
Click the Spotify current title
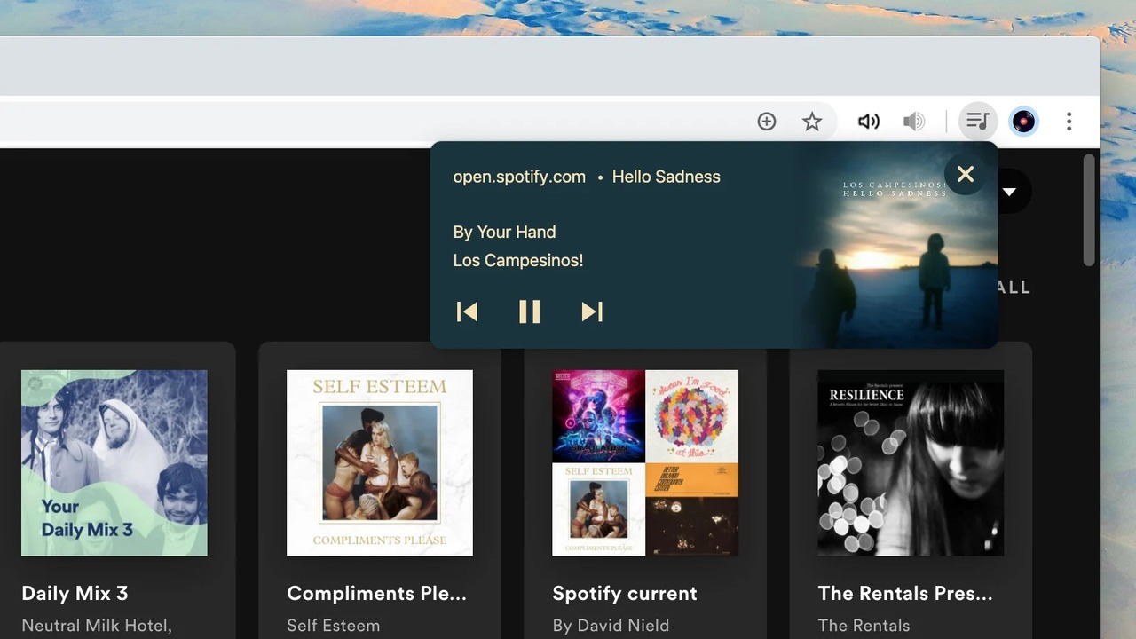[625, 593]
